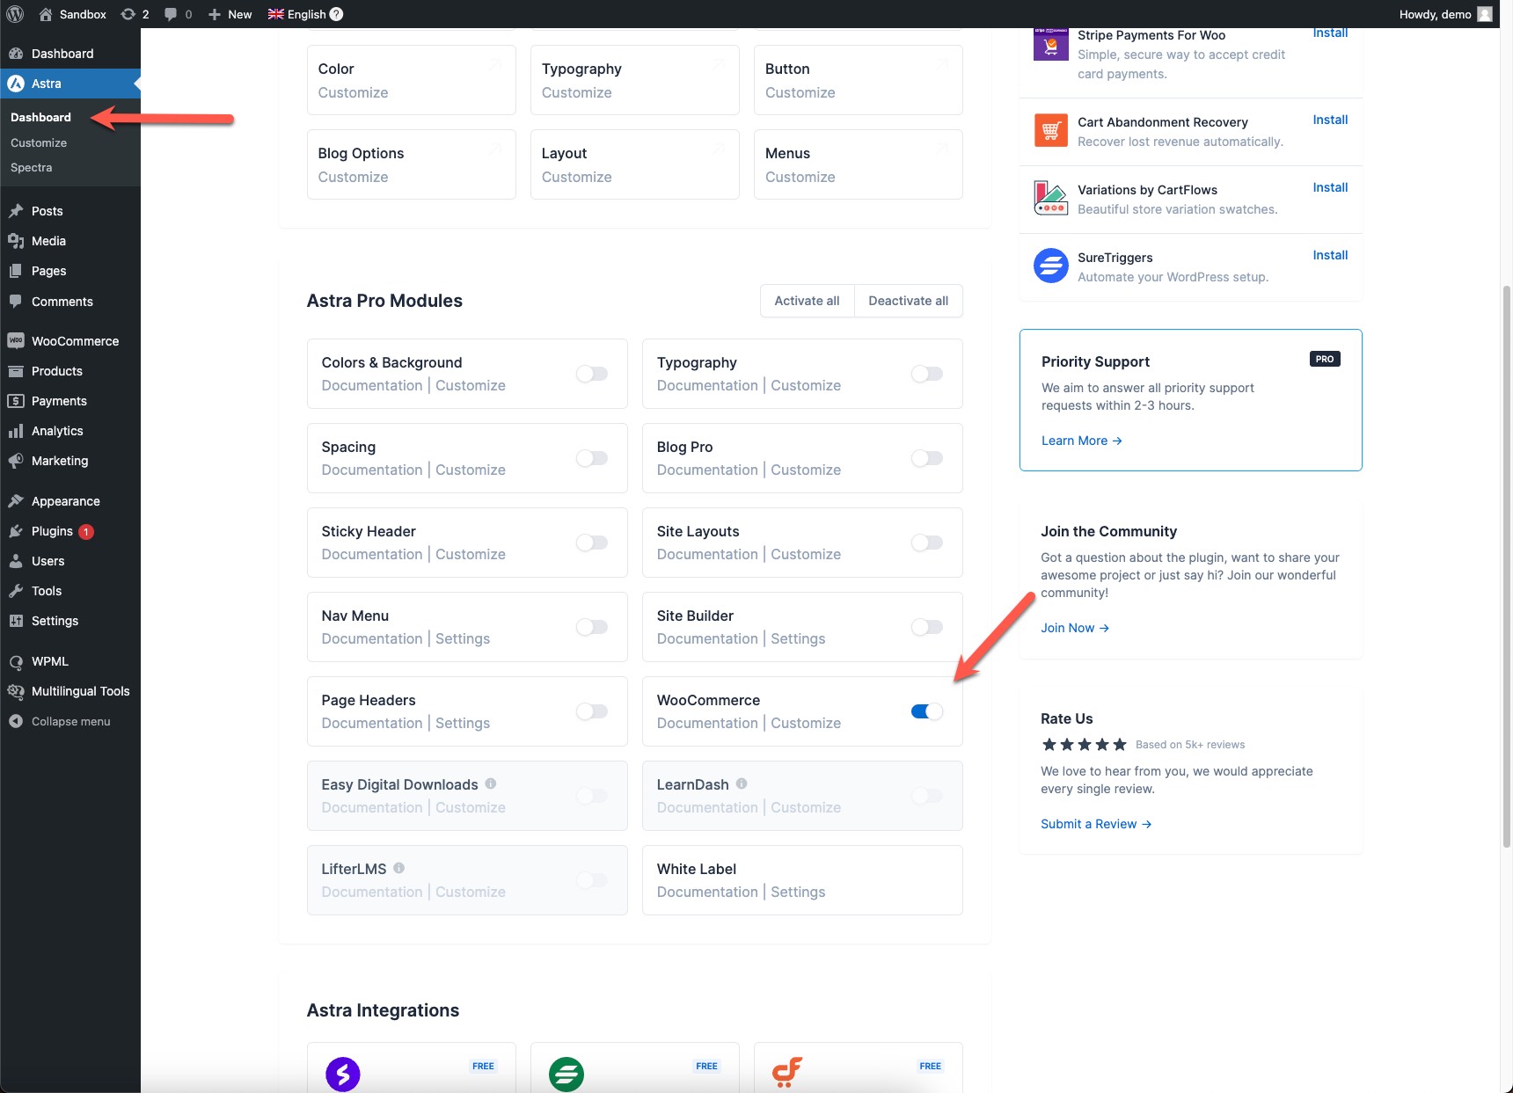Click the Posts pin icon

[16, 211]
